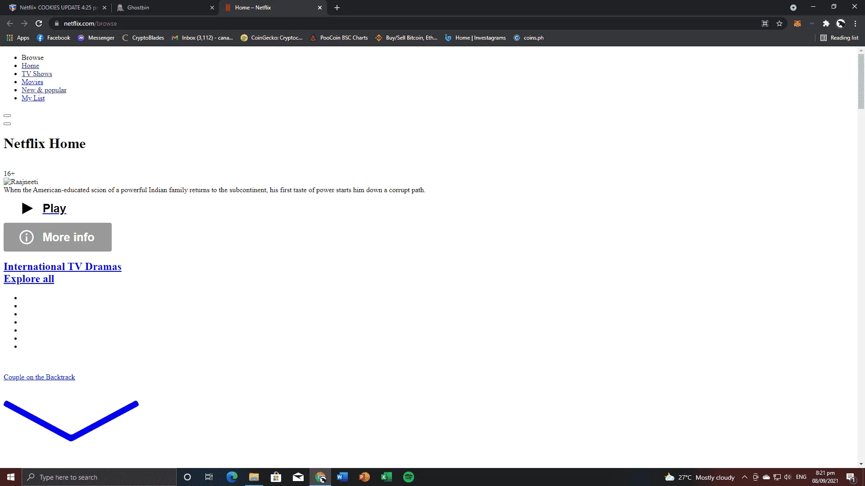865x486 pixels.
Task: Open the Chrome tab-media dropdown circle
Action: pos(793,8)
